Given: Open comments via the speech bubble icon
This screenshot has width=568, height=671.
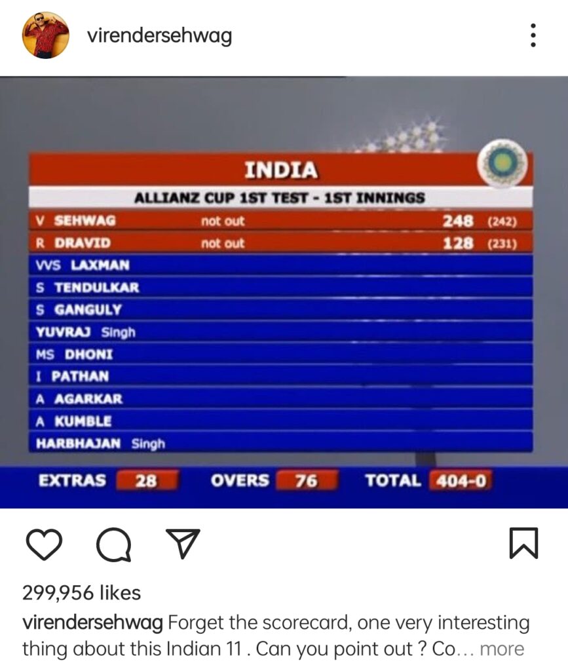Looking at the screenshot, I should click(114, 545).
